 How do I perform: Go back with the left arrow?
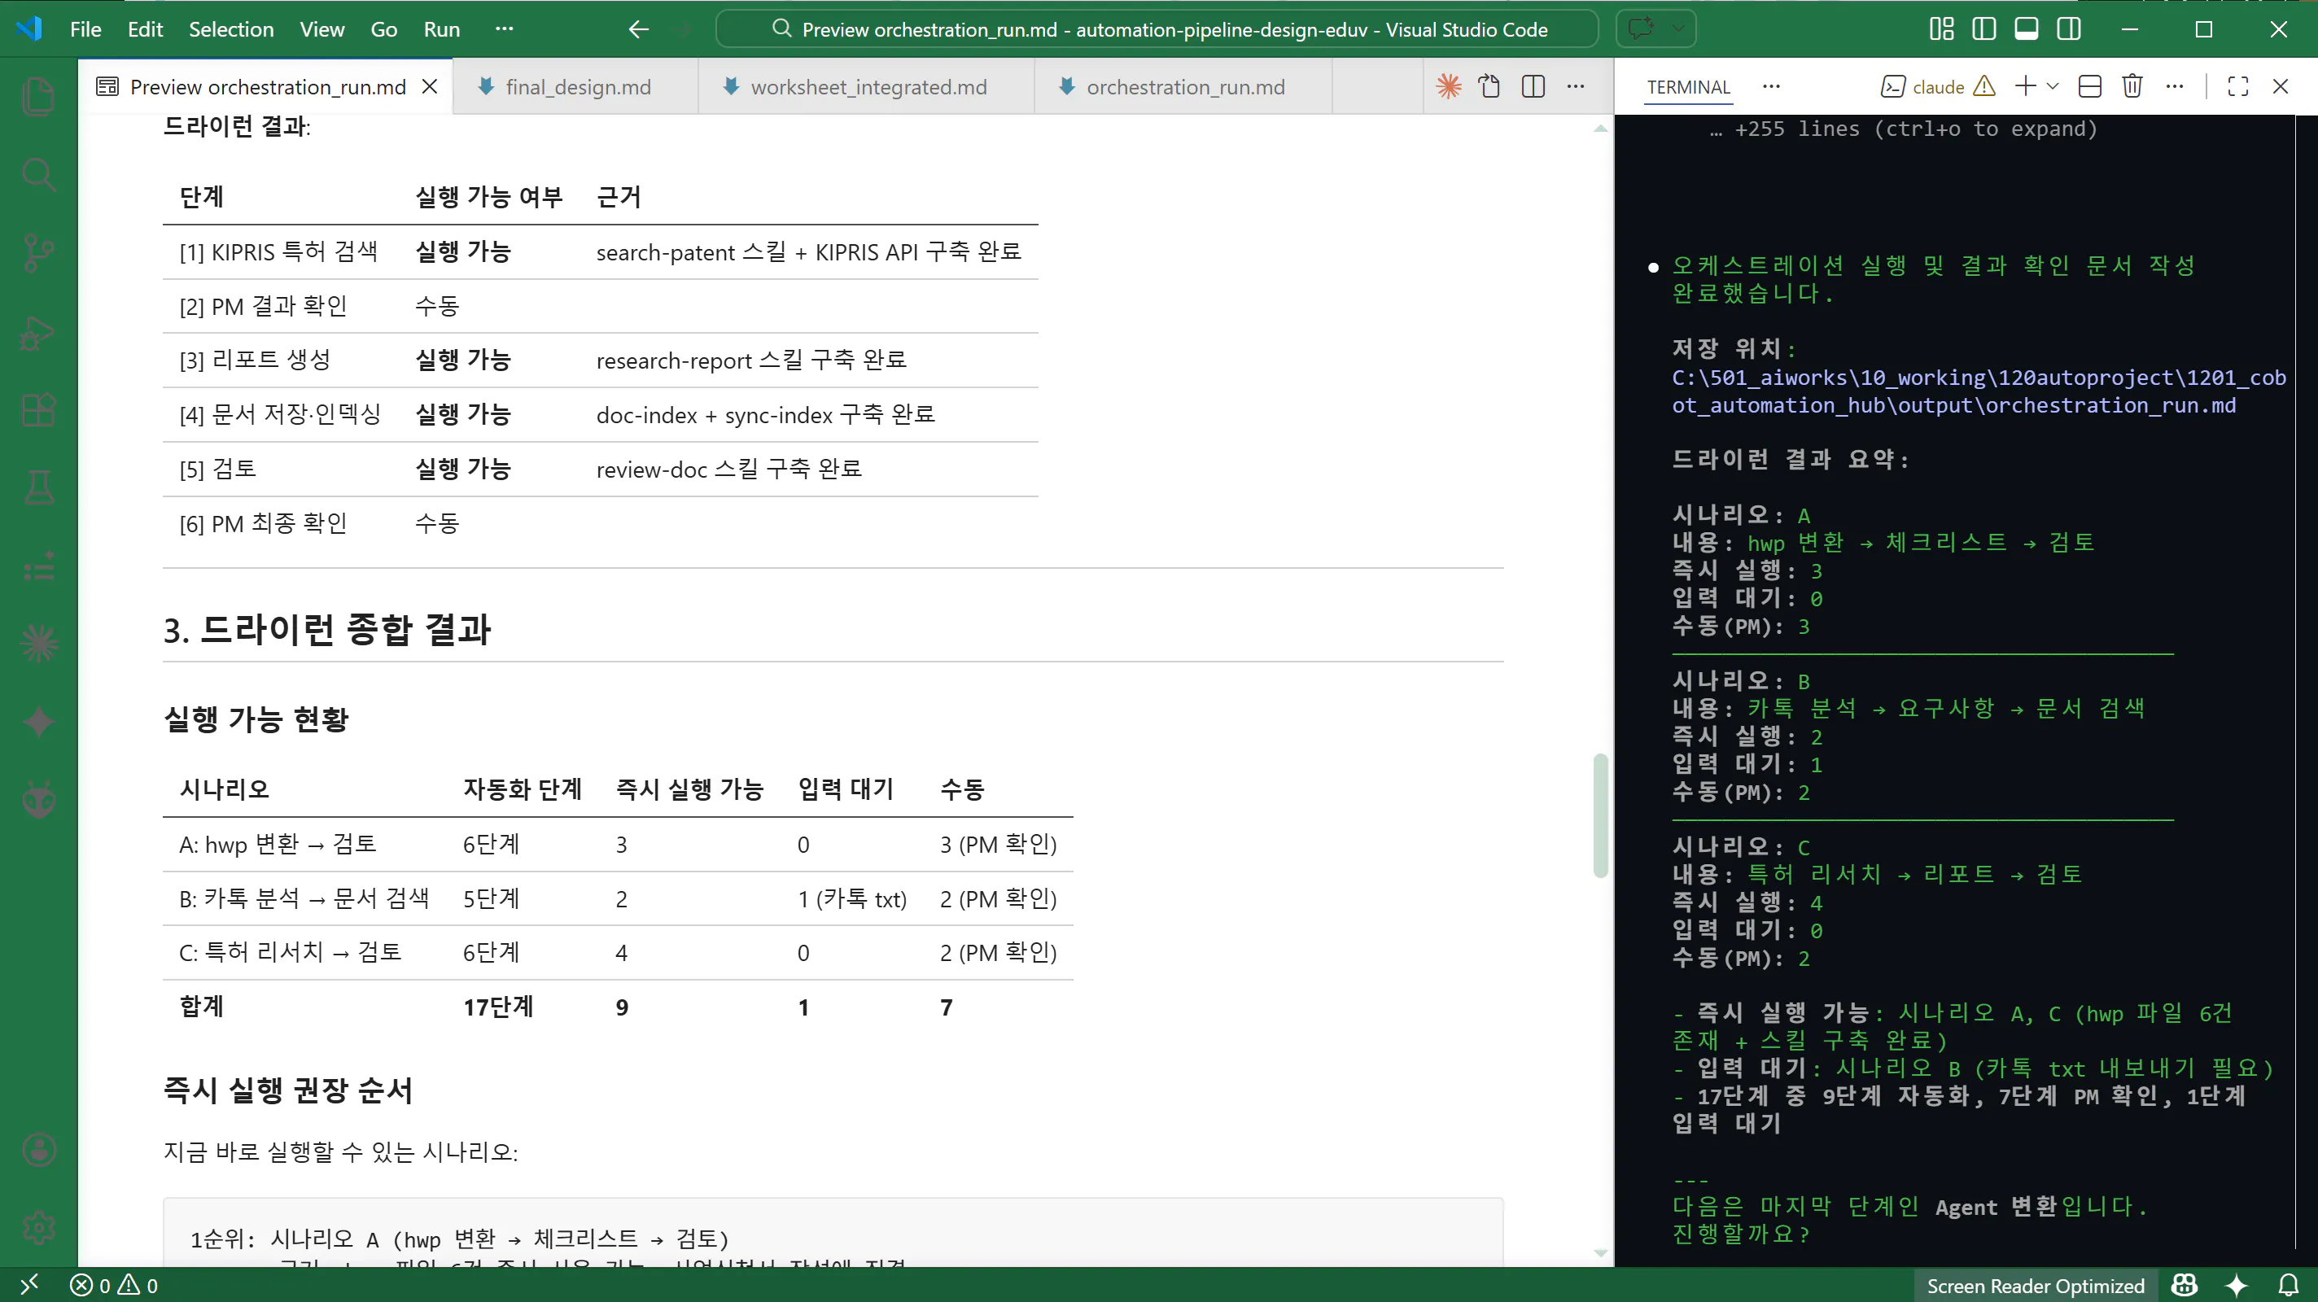coord(638,28)
